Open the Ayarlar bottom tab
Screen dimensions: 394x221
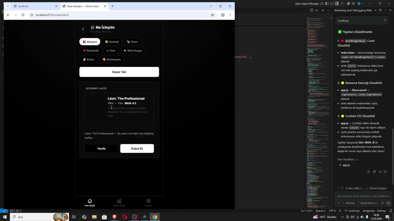(x=149, y=203)
